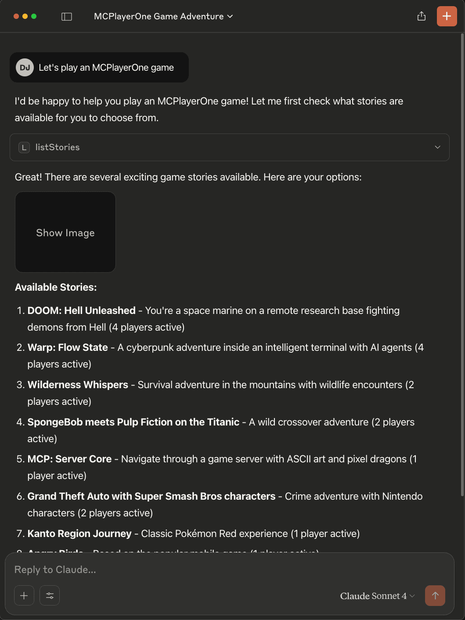
Task: Click the macOS yellow minimize window button
Action: point(25,16)
